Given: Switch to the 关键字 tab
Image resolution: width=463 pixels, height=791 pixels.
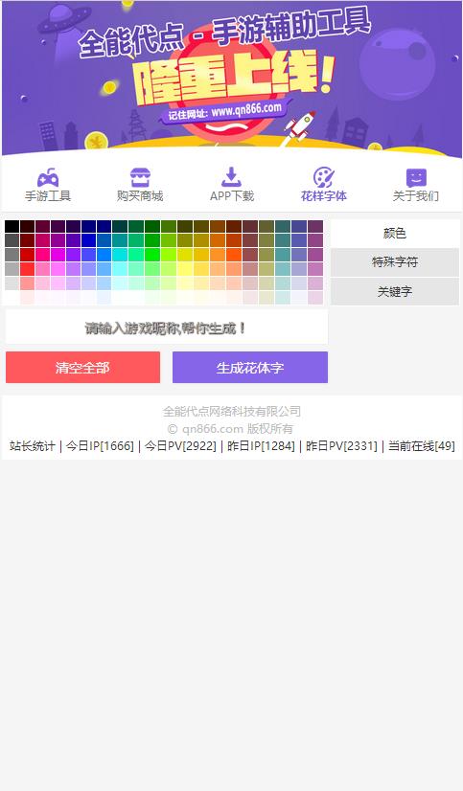Looking at the screenshot, I should pyautogui.click(x=395, y=291).
